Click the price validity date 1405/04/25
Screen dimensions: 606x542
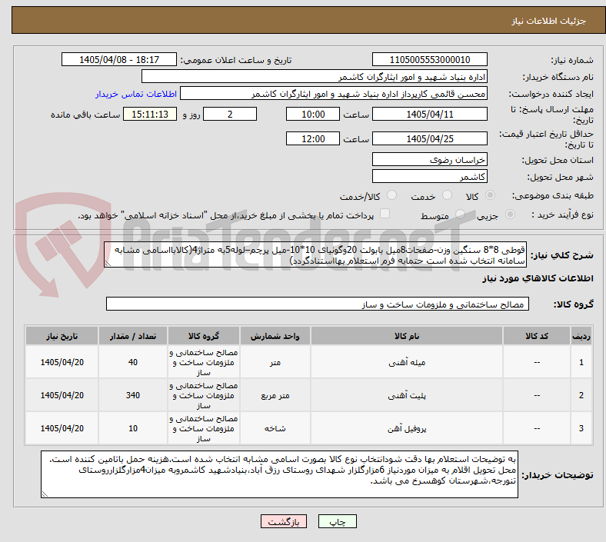tap(429, 138)
